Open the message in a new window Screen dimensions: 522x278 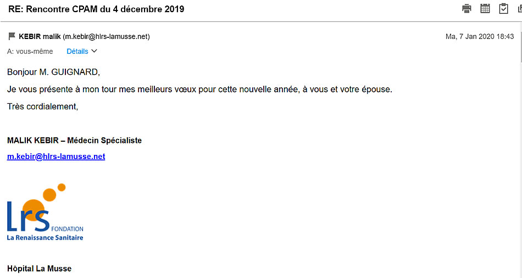pos(519,9)
